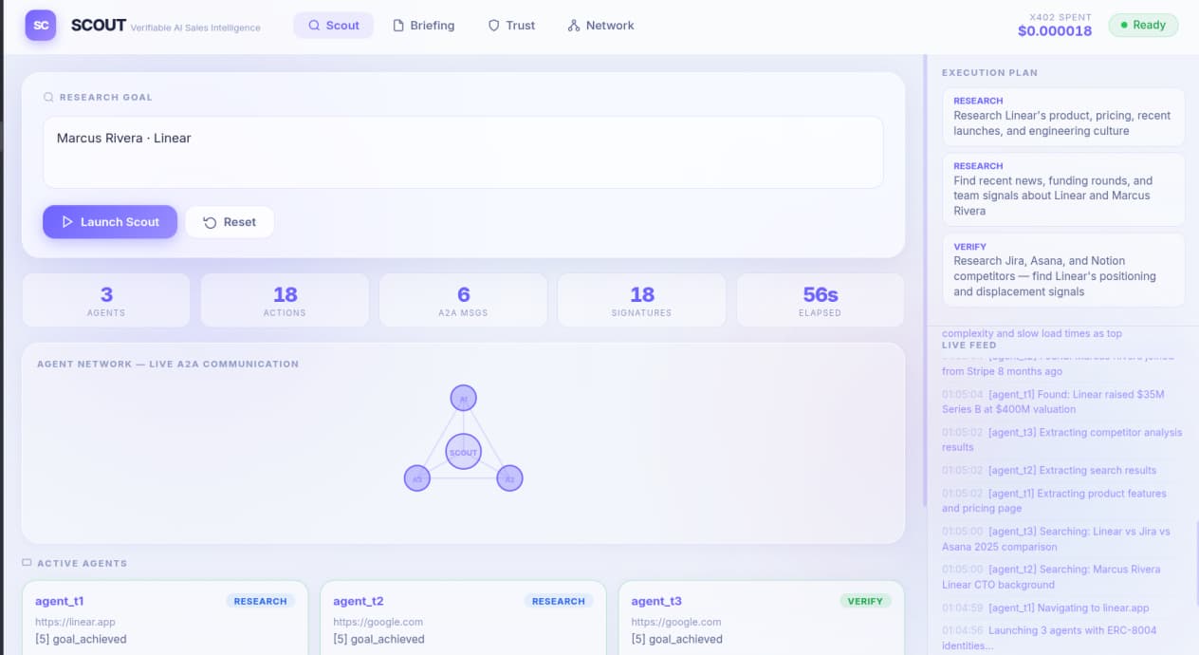Click the RESEARCH badge on agent_t2
The width and height of the screenshot is (1199, 655).
559,601
